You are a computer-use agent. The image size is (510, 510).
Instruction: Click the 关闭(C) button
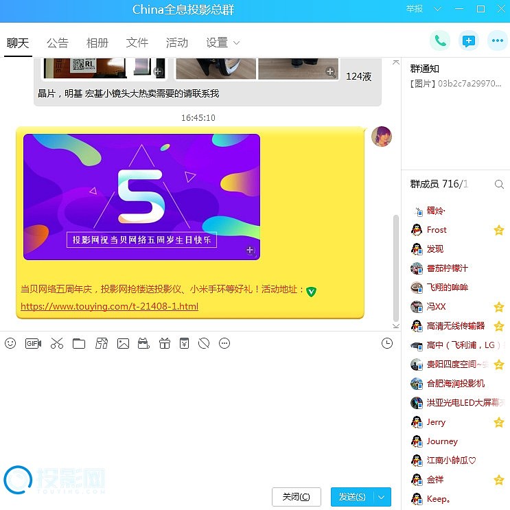click(x=297, y=497)
